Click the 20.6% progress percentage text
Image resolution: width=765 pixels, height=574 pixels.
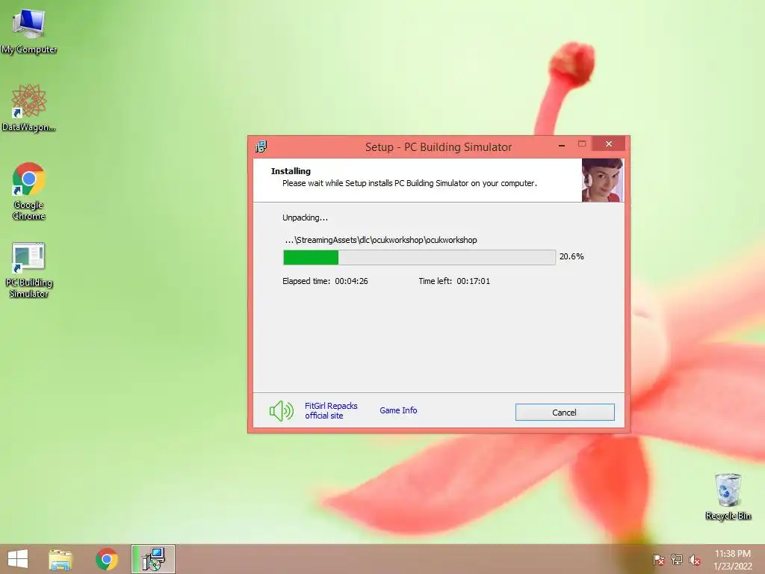click(572, 256)
